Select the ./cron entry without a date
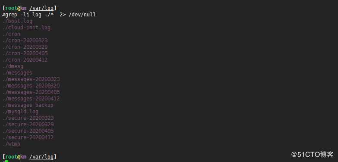 [x=11, y=34]
